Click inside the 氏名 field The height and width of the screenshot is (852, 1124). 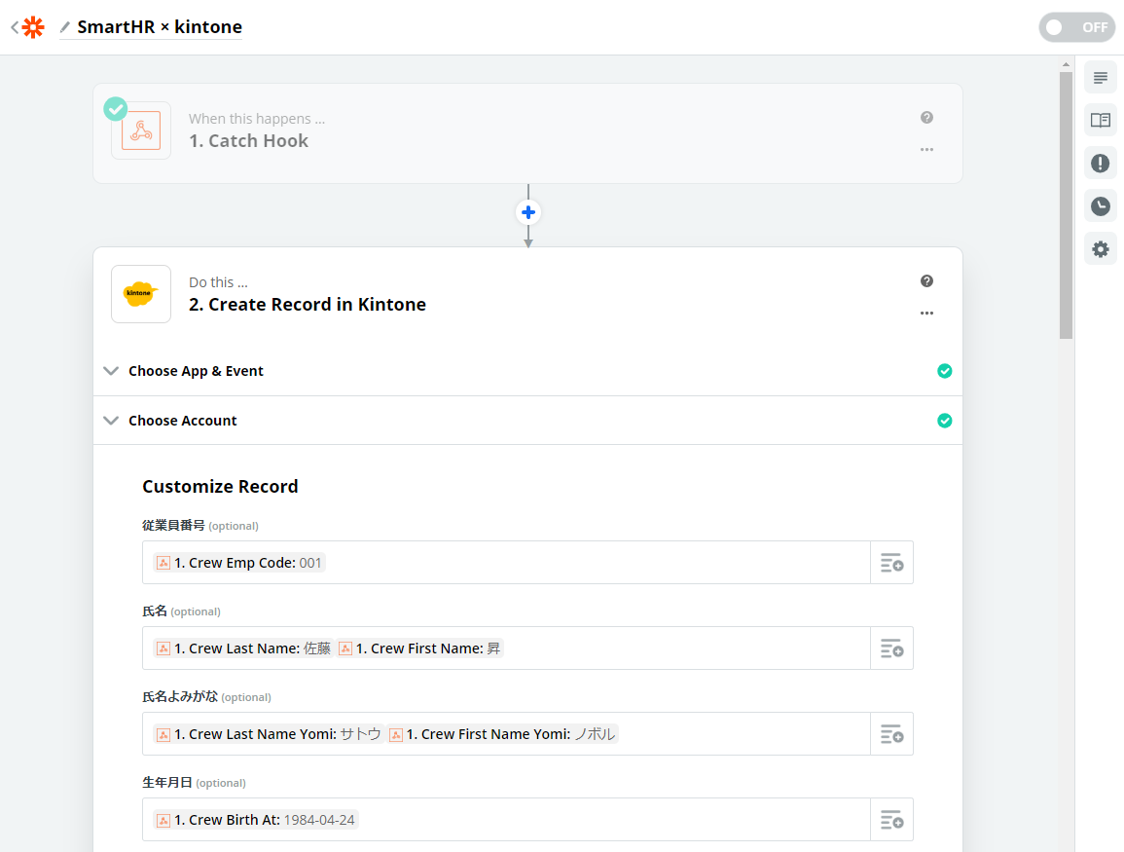point(506,648)
